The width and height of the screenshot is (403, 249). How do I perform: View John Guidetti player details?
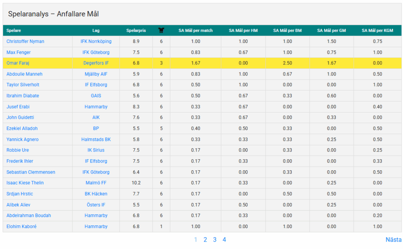tap(20, 118)
